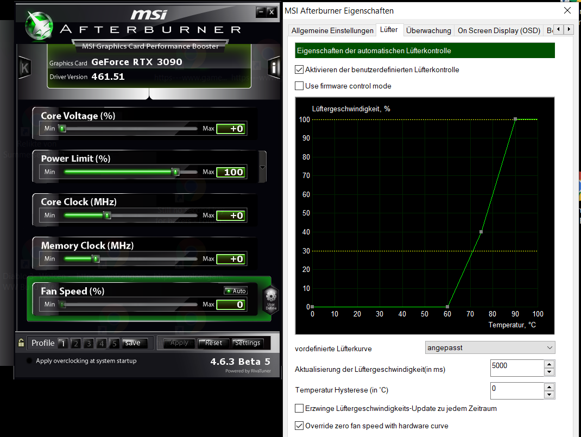Open Afterburner Settings button
This screenshot has width=581, height=437.
(x=248, y=343)
